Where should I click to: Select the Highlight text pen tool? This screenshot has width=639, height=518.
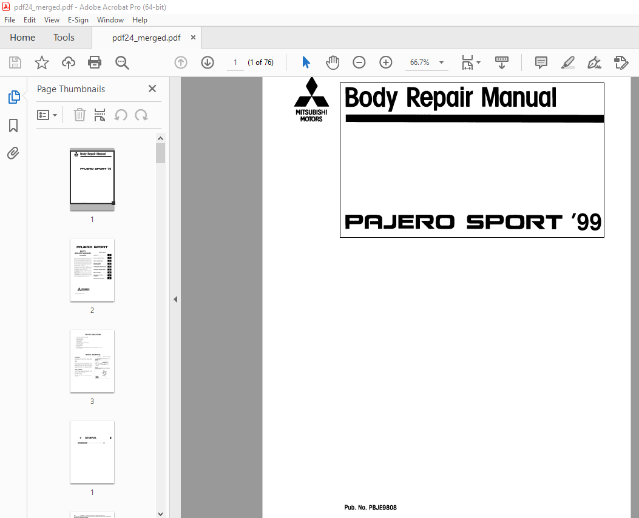point(567,62)
